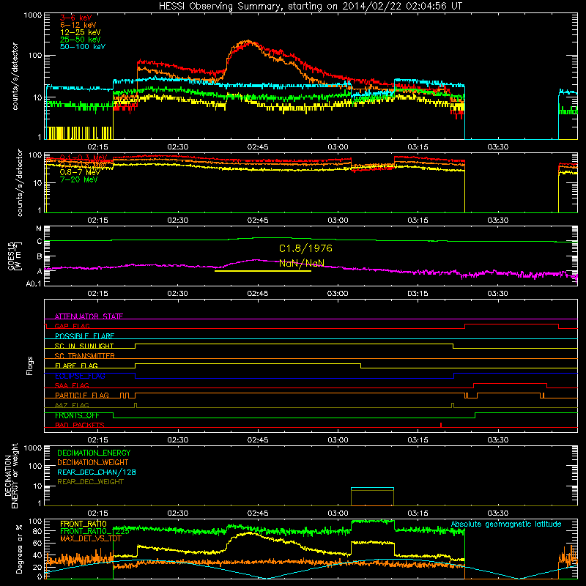Click the NaN/NaN annotation in GOES panel

[x=302, y=263]
